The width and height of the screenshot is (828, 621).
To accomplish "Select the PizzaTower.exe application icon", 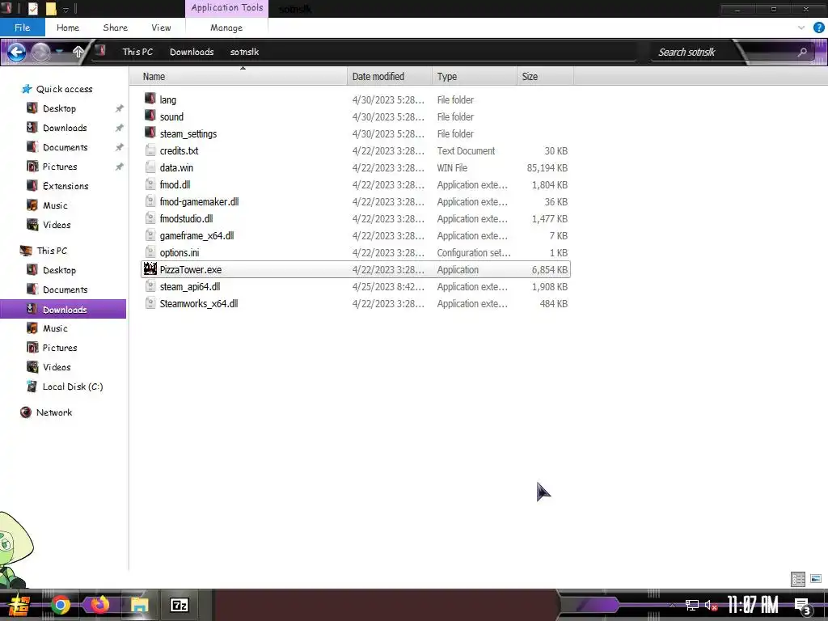I will click(x=150, y=268).
